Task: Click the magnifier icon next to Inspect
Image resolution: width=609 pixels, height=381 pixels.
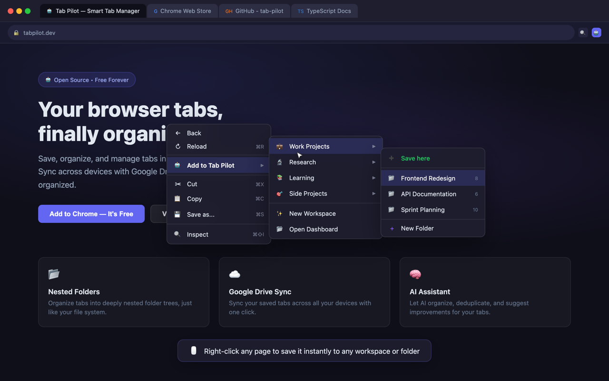Action: point(177,234)
